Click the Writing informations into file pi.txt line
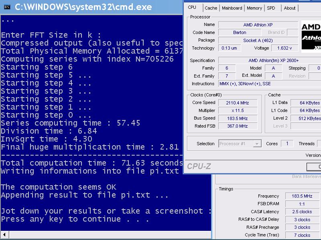321x240 pixels. pyautogui.click(x=90, y=171)
